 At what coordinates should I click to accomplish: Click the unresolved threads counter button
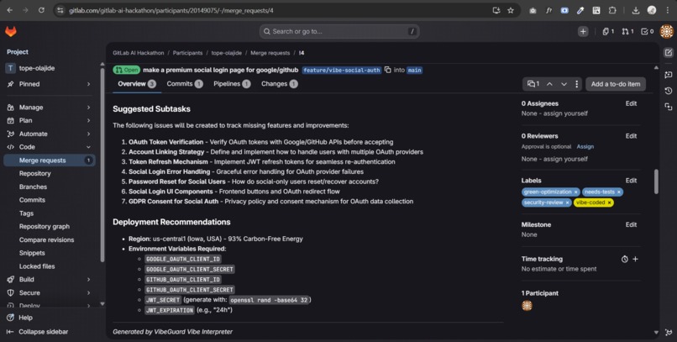533,84
